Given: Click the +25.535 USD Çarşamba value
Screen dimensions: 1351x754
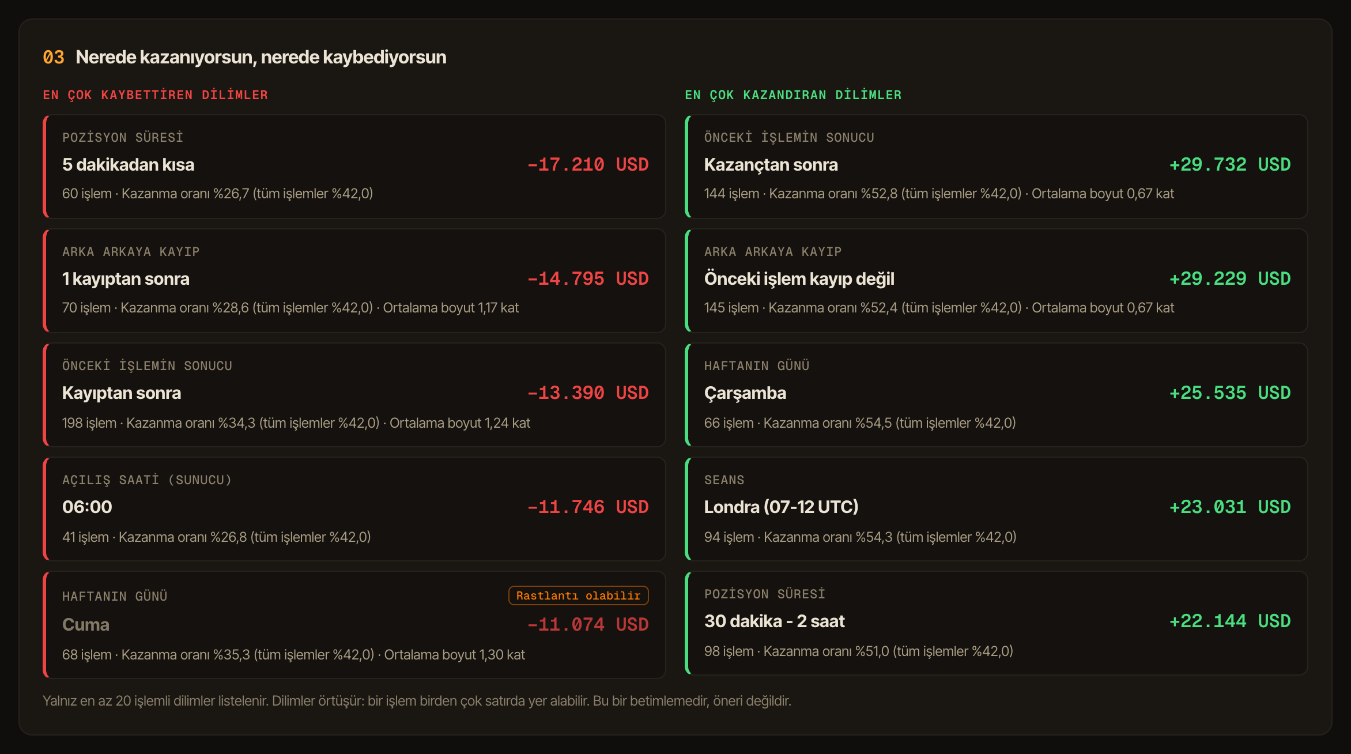Looking at the screenshot, I should [1230, 393].
